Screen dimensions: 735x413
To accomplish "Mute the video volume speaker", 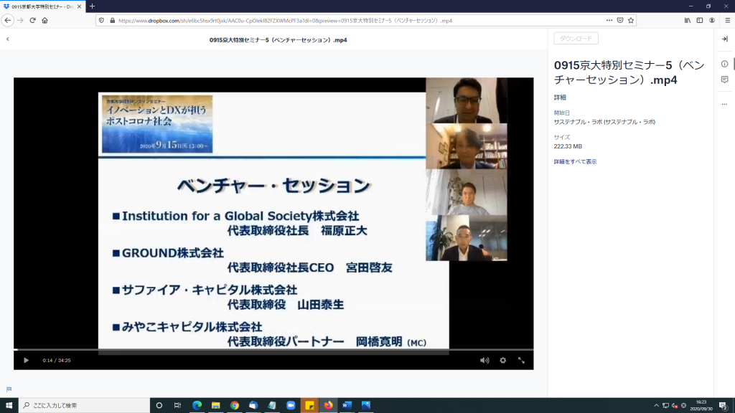I will [x=484, y=360].
